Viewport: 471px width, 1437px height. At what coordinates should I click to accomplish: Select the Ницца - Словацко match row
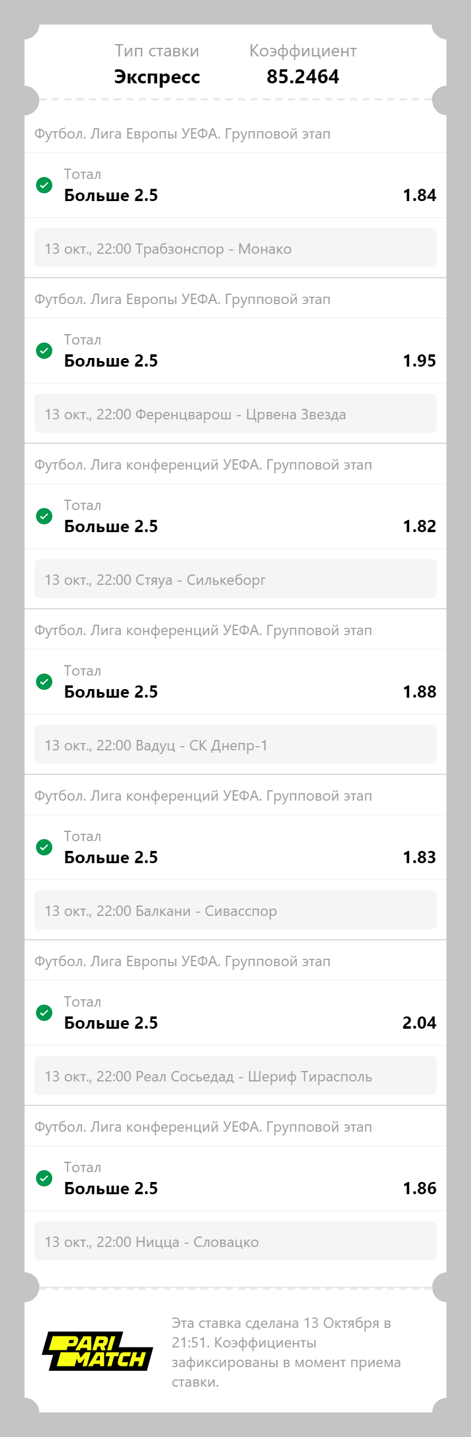point(235,1241)
